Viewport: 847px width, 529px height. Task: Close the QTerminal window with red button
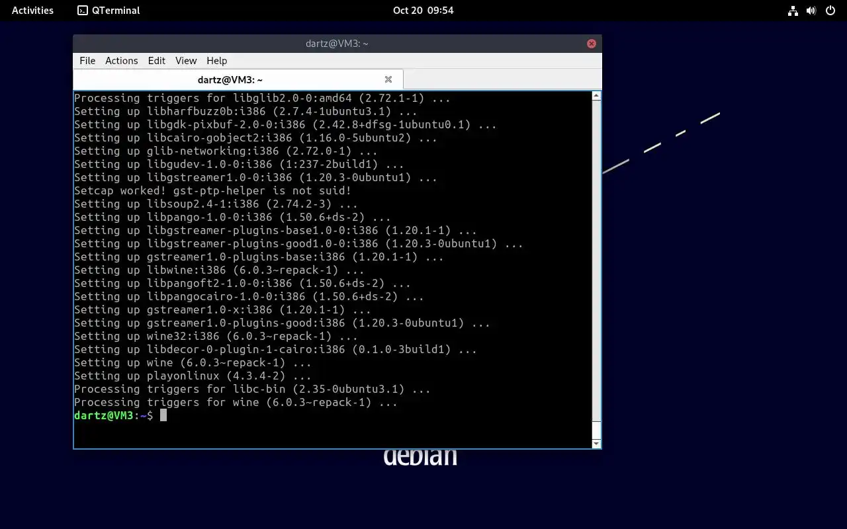pos(592,44)
